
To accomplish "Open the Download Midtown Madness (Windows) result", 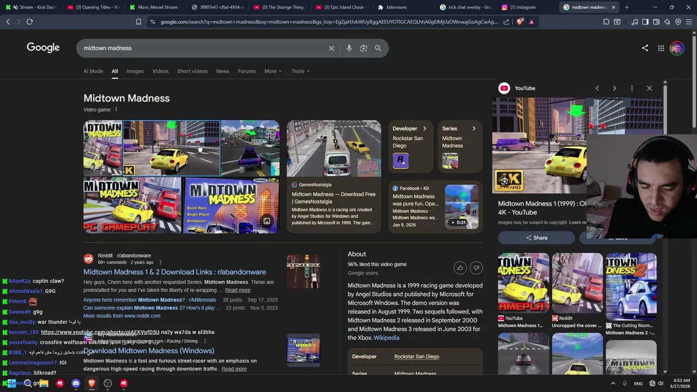I will [149, 351].
